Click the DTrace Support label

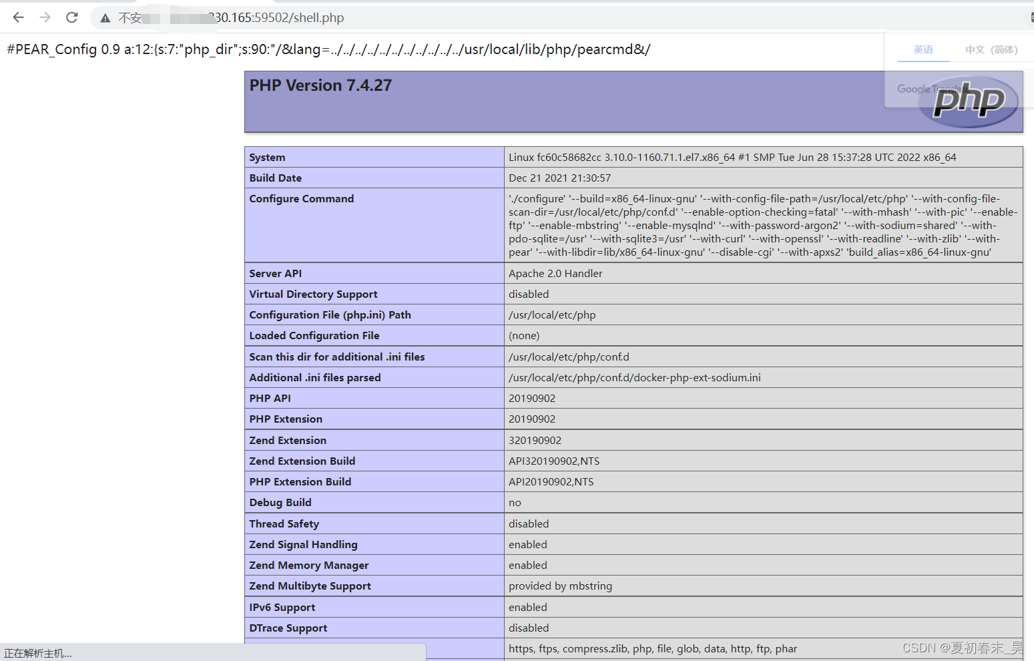click(288, 628)
